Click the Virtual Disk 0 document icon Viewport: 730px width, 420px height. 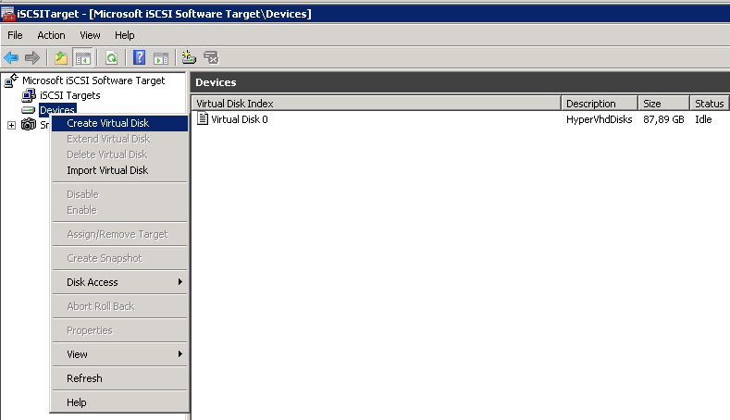pos(203,119)
